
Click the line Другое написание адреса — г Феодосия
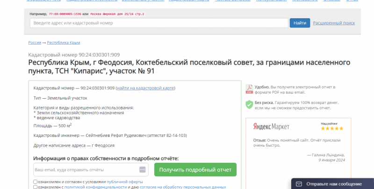(74, 145)
